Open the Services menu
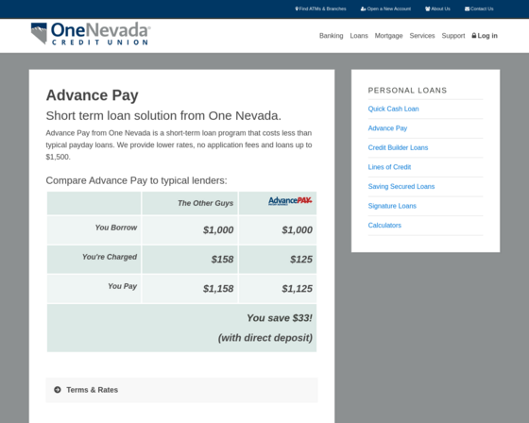 click(x=422, y=36)
